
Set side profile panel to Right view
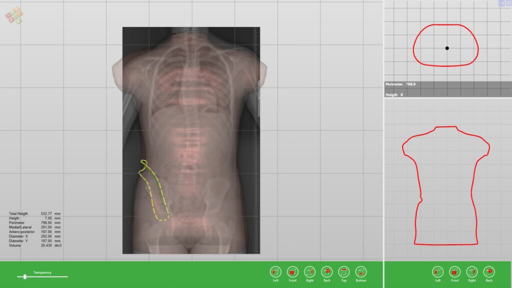pyautogui.click(x=471, y=272)
